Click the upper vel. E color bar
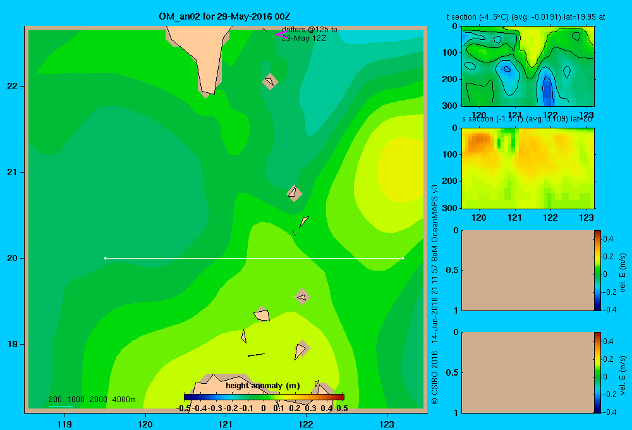The width and height of the screenshot is (632, 430). 597,270
